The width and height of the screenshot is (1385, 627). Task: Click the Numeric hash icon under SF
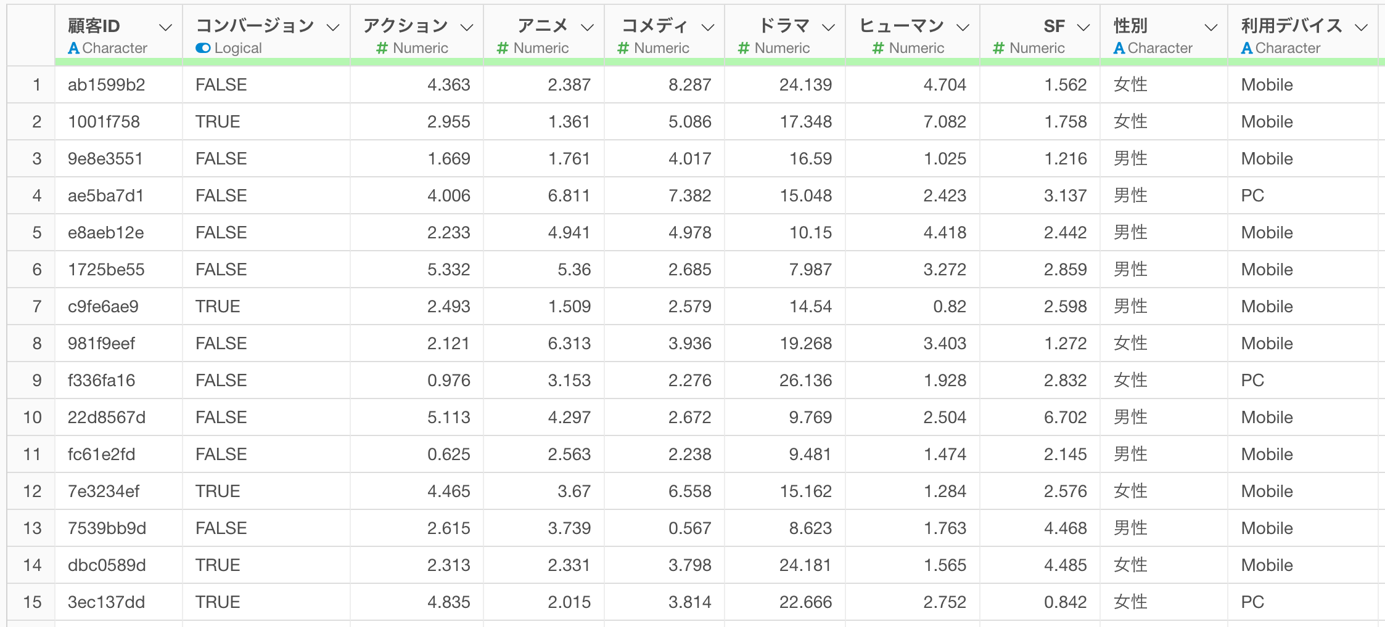[x=999, y=48]
